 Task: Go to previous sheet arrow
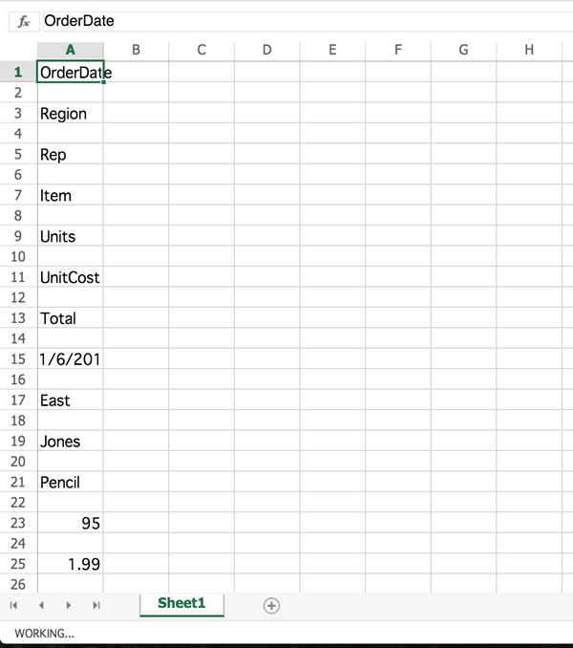click(41, 605)
